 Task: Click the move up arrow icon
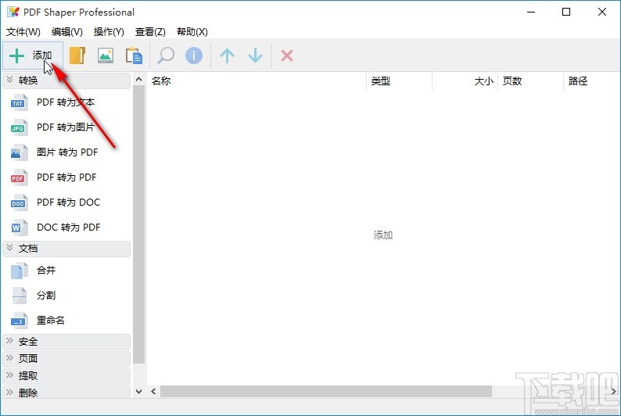click(x=227, y=56)
